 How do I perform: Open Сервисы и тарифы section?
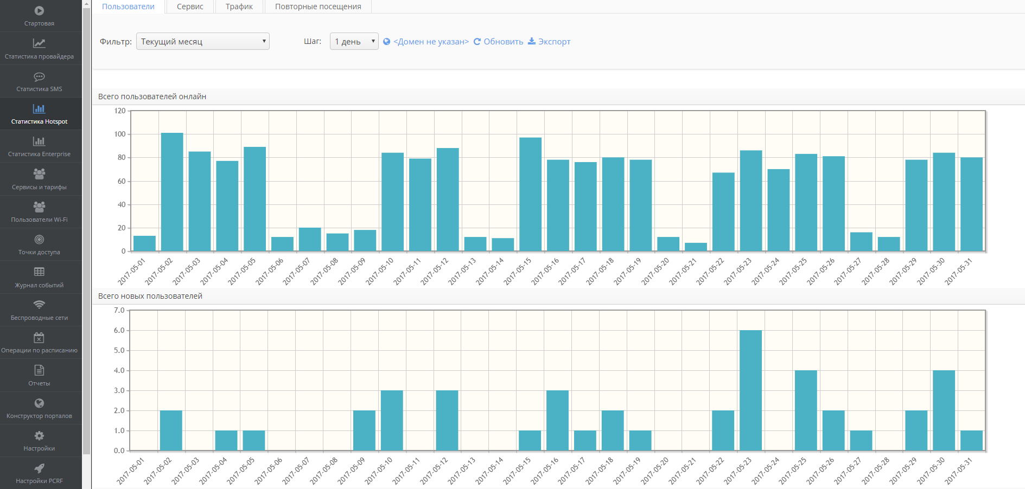[x=39, y=179]
